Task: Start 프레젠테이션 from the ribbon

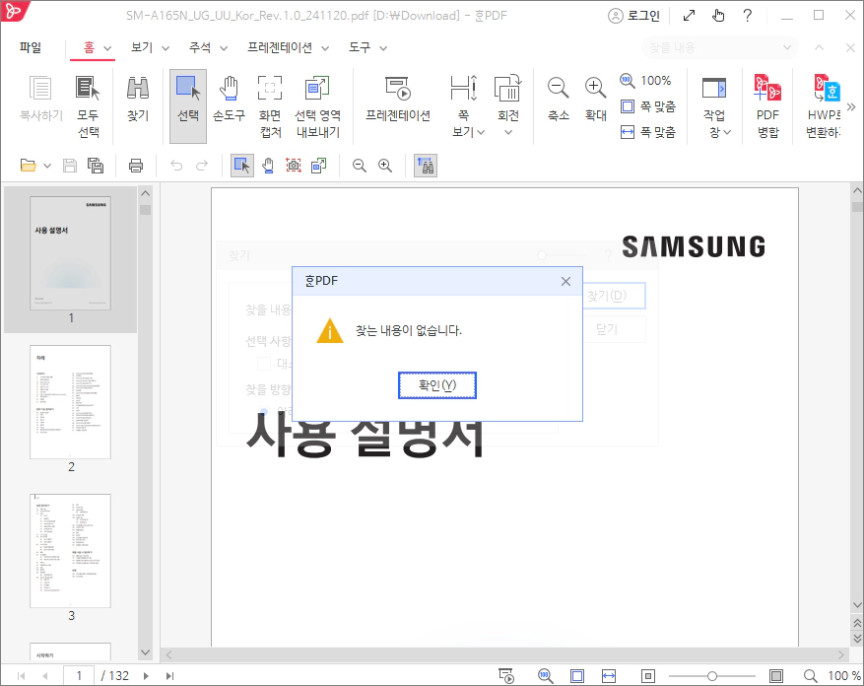Action: [398, 100]
